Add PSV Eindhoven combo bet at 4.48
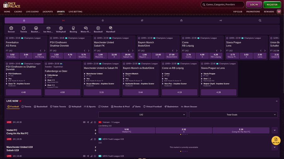 click(23, 92)
